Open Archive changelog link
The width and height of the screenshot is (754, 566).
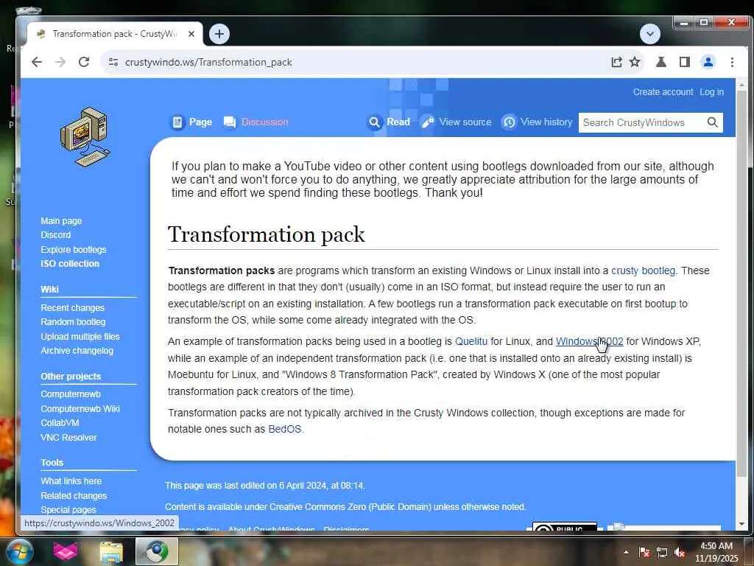[x=77, y=351]
